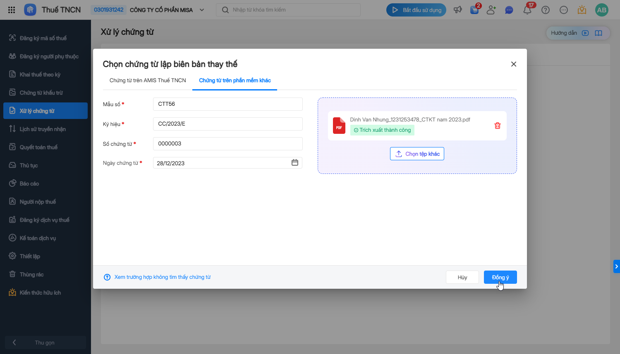Expand the right side panel arrow
Viewport: 620px width, 354px height.
[616, 266]
